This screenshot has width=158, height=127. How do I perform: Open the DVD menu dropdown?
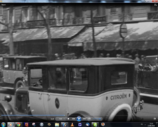point(64,119)
